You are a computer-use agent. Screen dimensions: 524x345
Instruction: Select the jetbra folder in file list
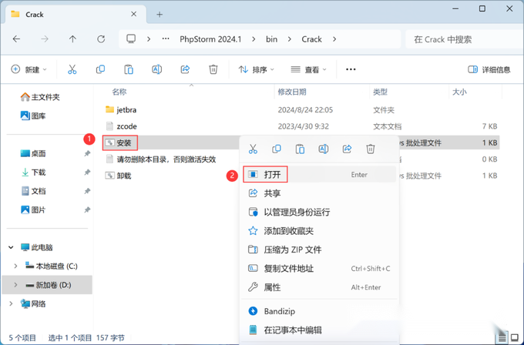click(x=126, y=110)
